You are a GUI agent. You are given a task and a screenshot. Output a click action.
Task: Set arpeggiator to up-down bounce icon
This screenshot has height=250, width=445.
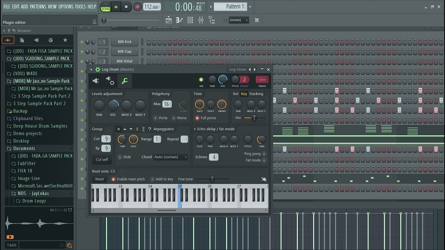137,129
